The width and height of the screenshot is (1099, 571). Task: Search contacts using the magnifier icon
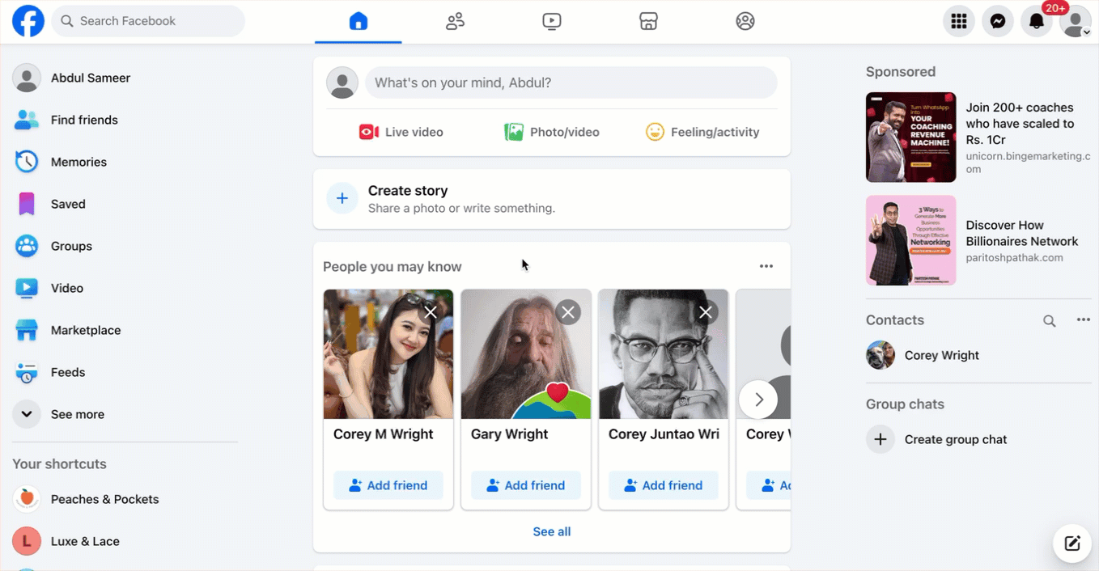click(1050, 321)
